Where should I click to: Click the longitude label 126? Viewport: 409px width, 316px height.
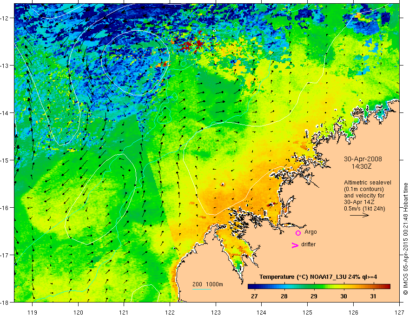click(x=353, y=312)
